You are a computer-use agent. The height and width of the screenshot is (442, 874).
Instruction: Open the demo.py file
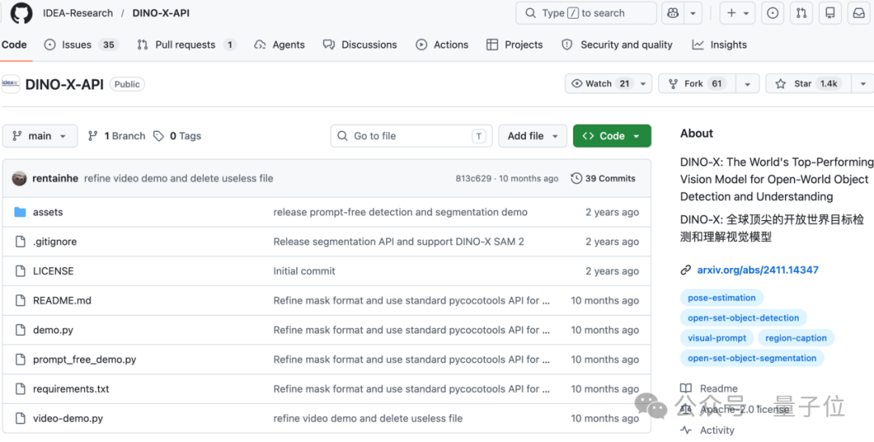pyautogui.click(x=53, y=330)
